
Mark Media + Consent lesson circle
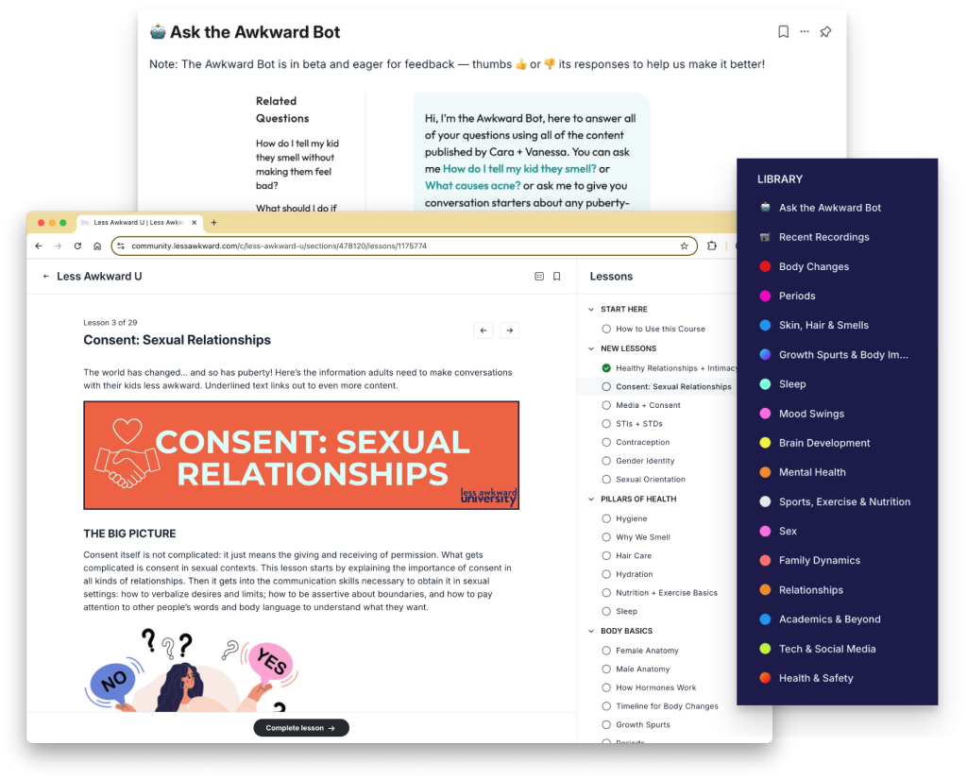click(x=606, y=405)
